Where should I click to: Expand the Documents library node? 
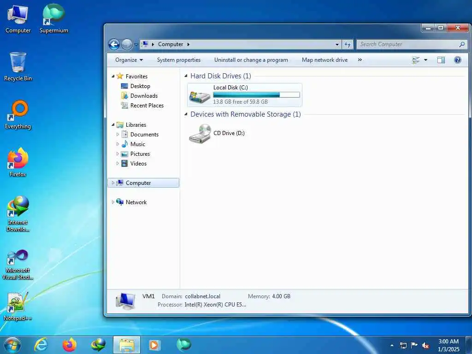[x=118, y=135]
